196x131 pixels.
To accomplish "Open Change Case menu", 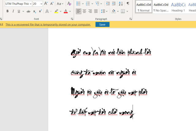I will (x=60, y=4).
